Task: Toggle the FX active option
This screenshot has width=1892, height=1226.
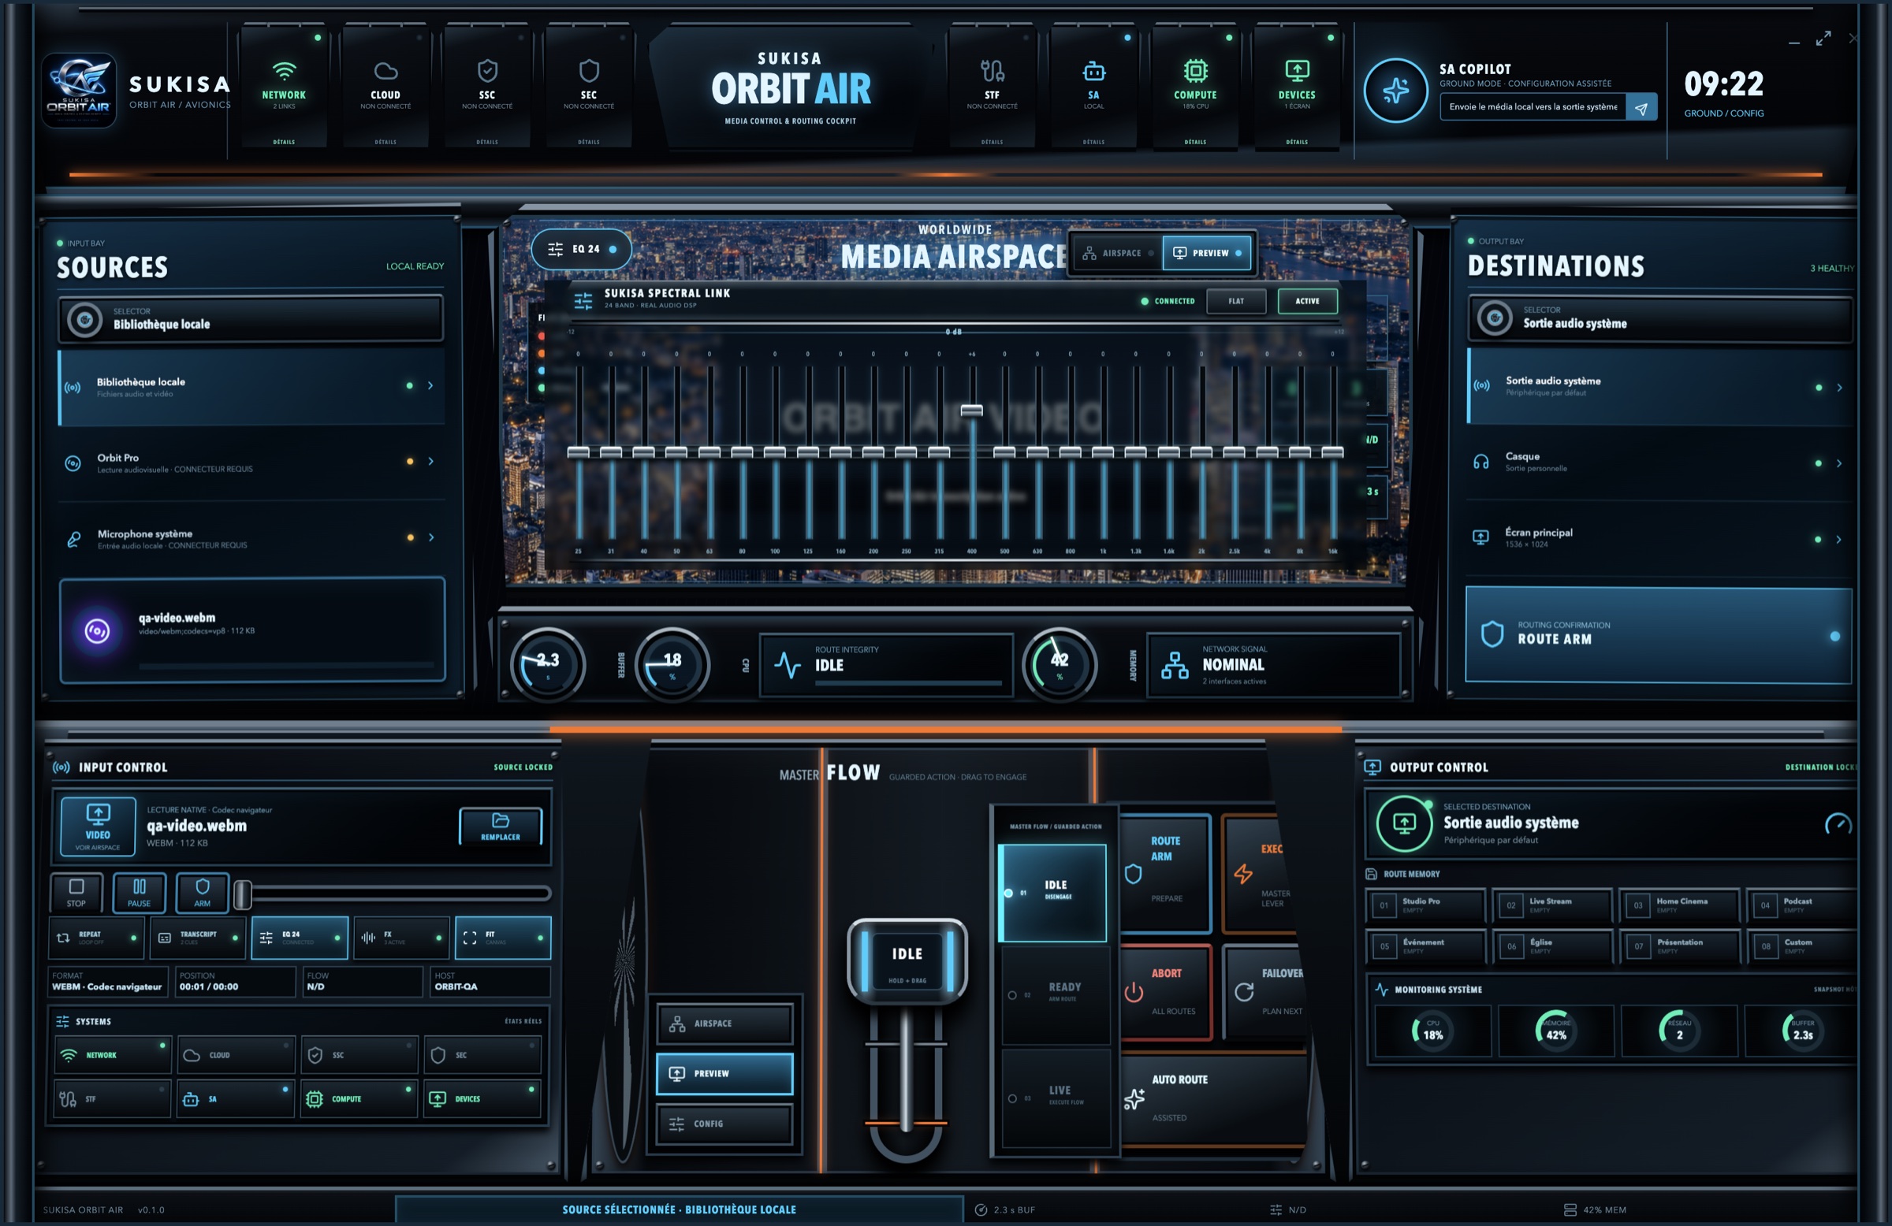Action: pyautogui.click(x=401, y=938)
